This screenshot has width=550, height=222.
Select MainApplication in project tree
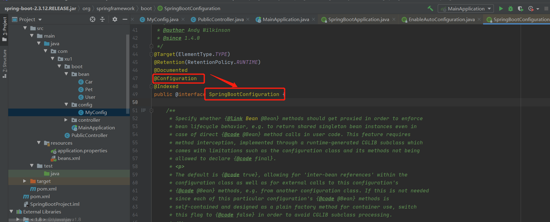(x=93, y=128)
